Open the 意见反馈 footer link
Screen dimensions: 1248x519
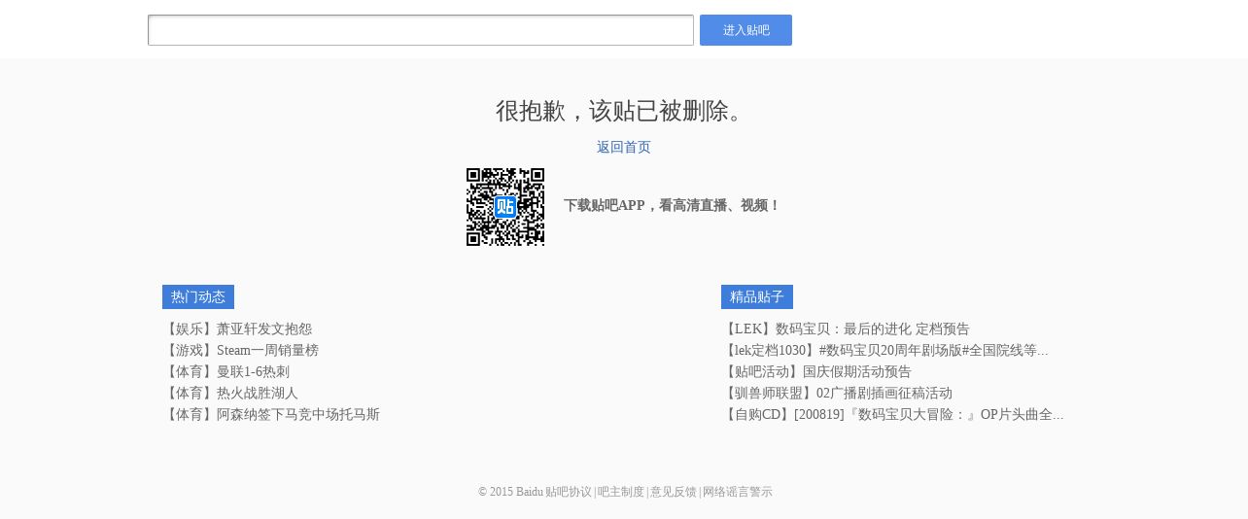[x=674, y=492]
